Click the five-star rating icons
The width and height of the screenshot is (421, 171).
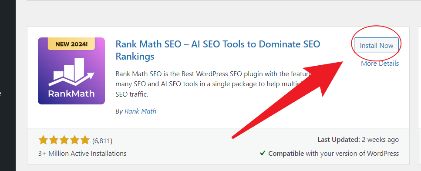pos(64,140)
